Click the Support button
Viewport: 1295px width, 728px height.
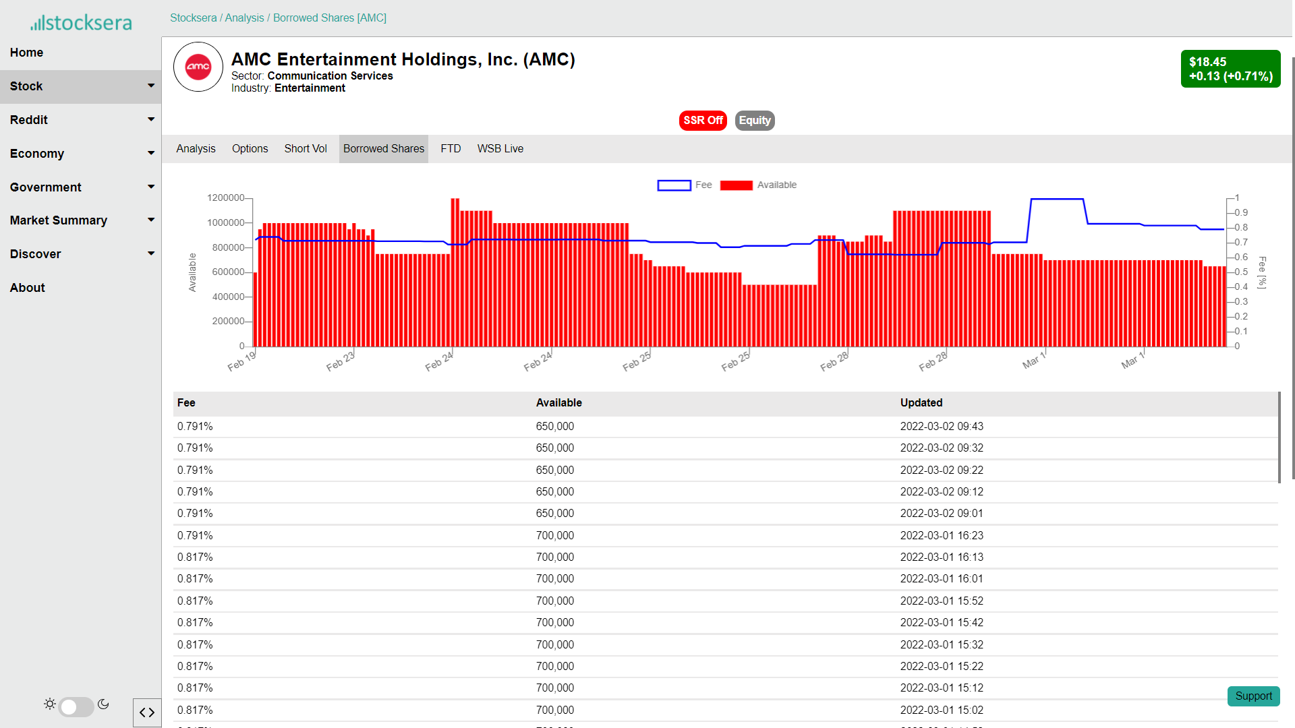1253,696
